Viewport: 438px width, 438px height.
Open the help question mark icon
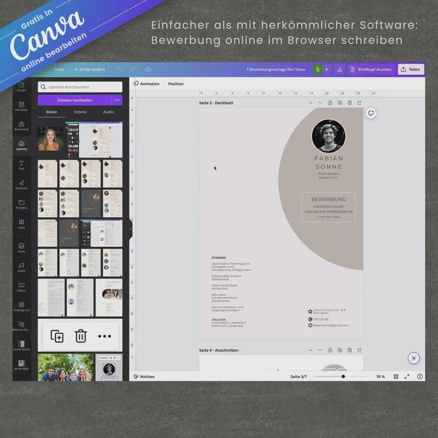click(420, 377)
